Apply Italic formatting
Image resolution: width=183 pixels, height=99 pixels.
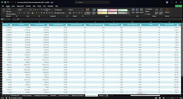pyautogui.click(x=22, y=13)
